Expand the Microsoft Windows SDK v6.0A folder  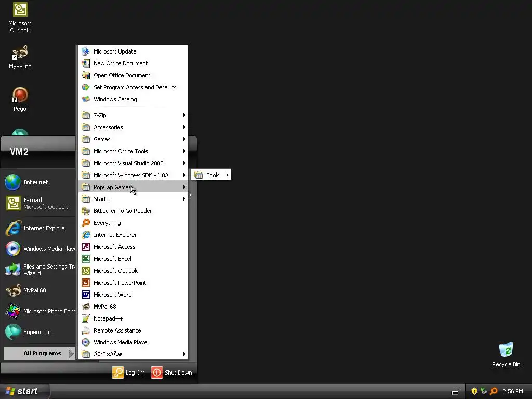[x=132, y=175]
